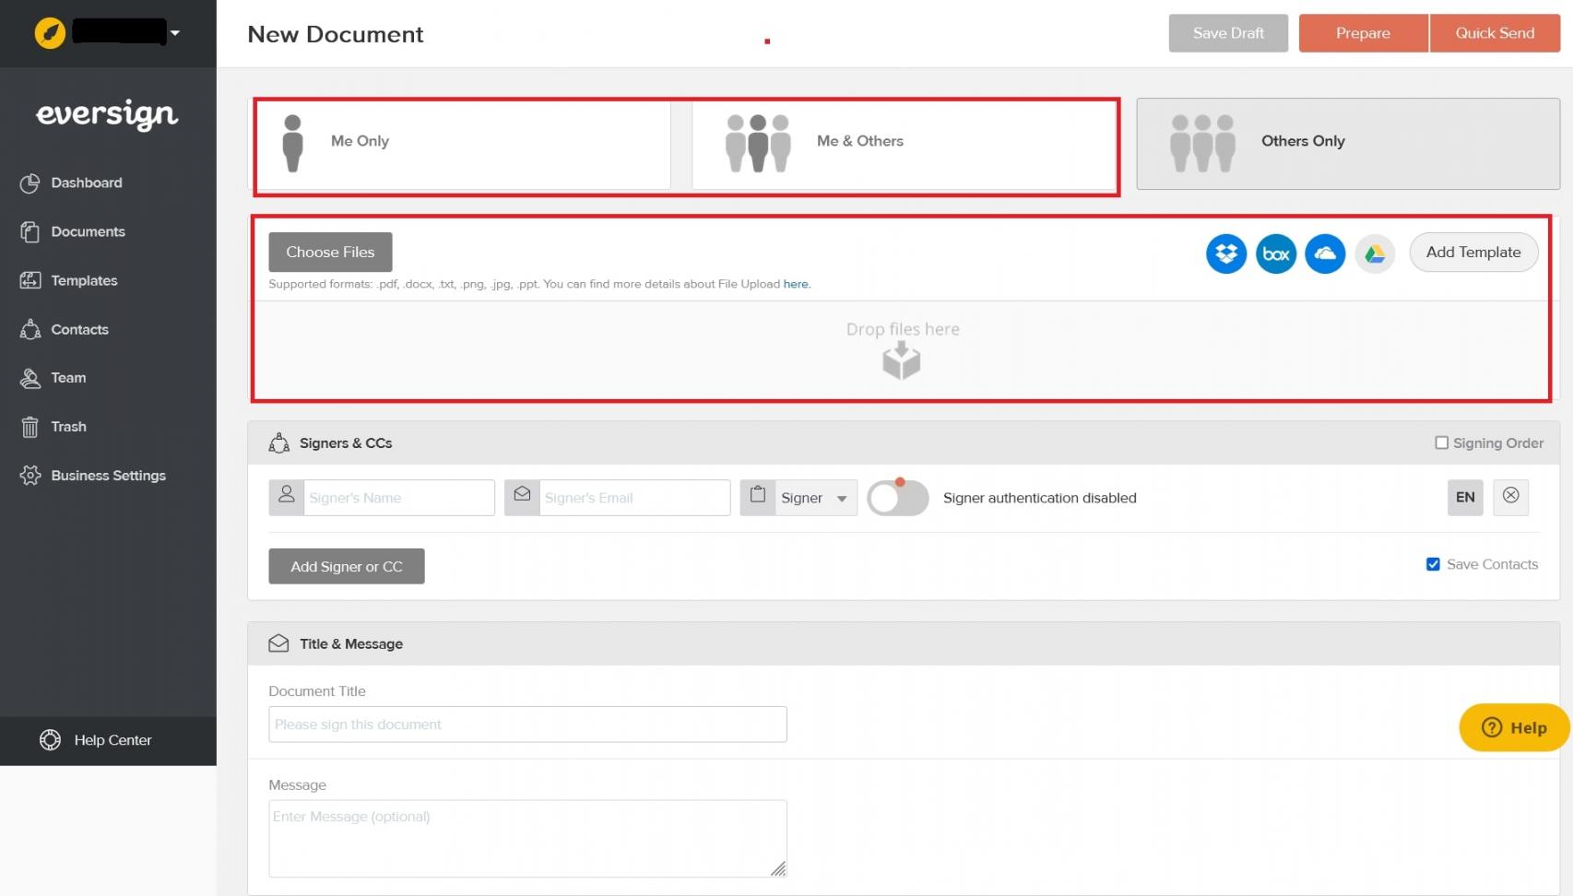The width and height of the screenshot is (1573, 896).
Task: Select the Others Only signing option
Action: click(x=1347, y=143)
